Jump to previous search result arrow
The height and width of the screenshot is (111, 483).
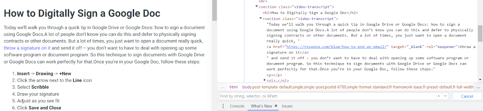[x=438, y=96]
